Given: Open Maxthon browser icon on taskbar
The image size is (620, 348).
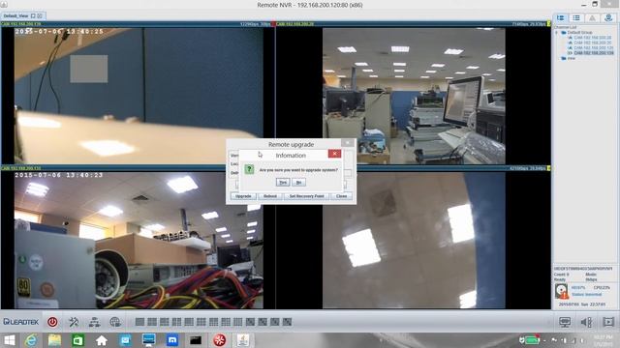Looking at the screenshot, I should click(x=172, y=340).
